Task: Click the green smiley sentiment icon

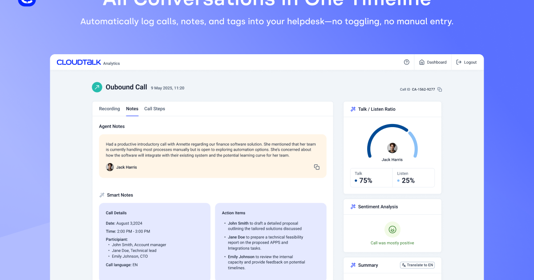Action: (x=392, y=230)
